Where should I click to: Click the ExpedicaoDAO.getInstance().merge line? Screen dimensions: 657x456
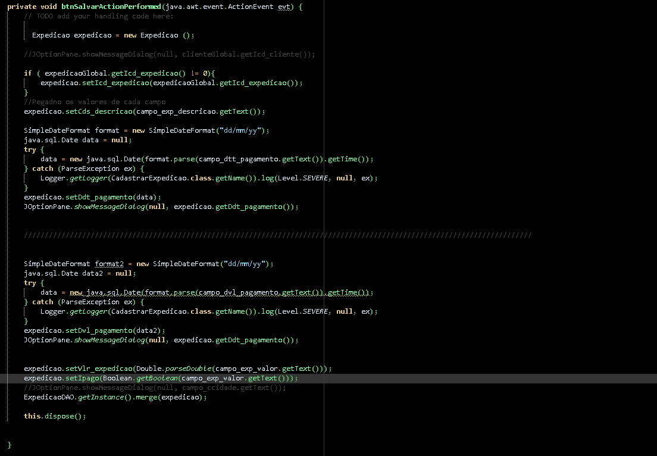pyautogui.click(x=115, y=397)
